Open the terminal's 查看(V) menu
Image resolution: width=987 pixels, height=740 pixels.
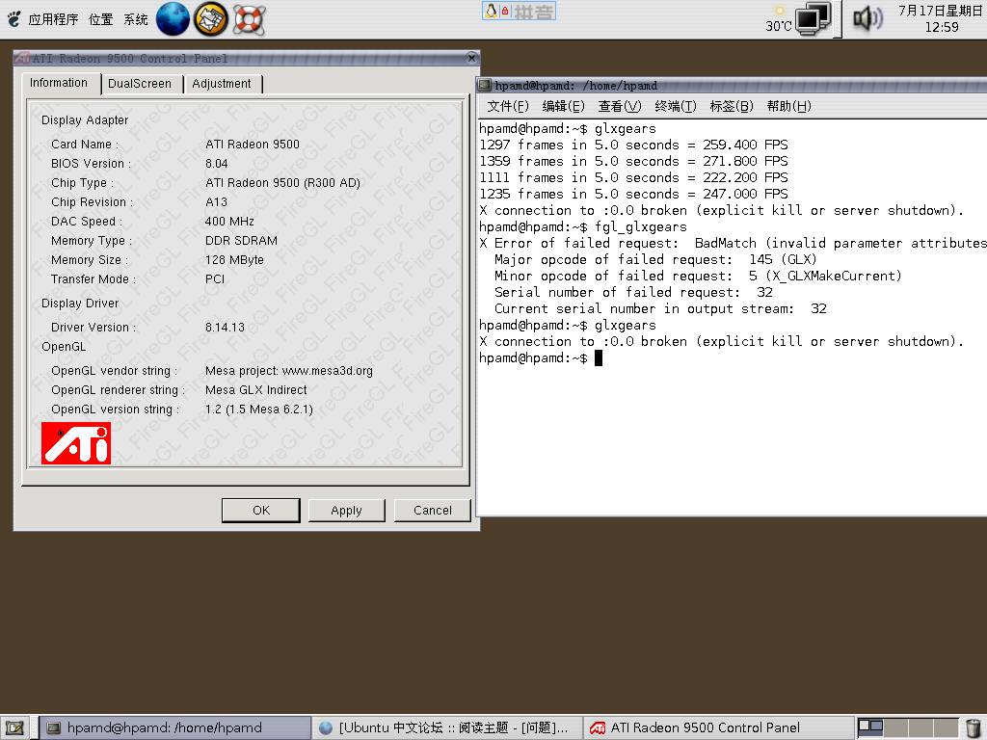point(620,106)
